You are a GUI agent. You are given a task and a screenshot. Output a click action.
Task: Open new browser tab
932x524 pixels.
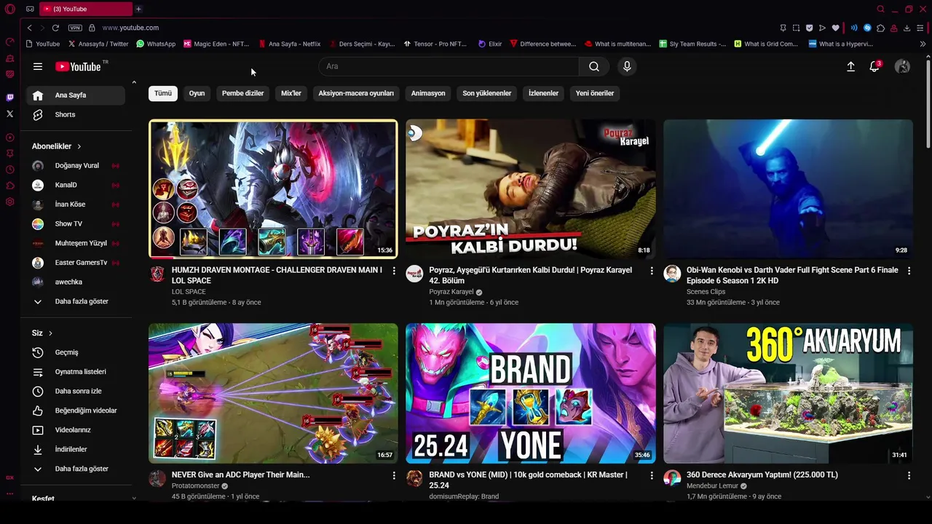point(138,9)
